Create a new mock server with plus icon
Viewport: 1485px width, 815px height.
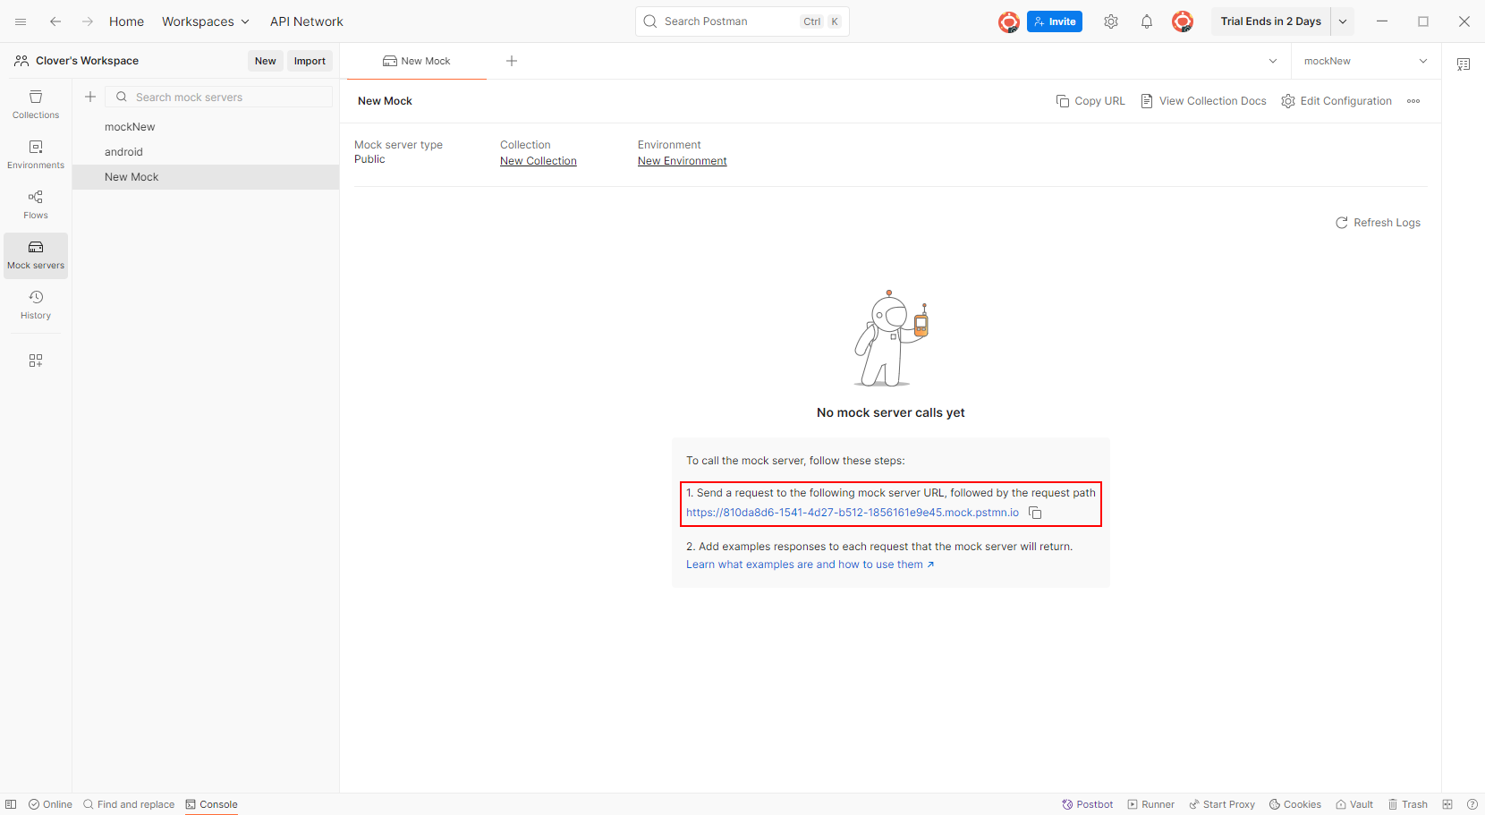[90, 97]
